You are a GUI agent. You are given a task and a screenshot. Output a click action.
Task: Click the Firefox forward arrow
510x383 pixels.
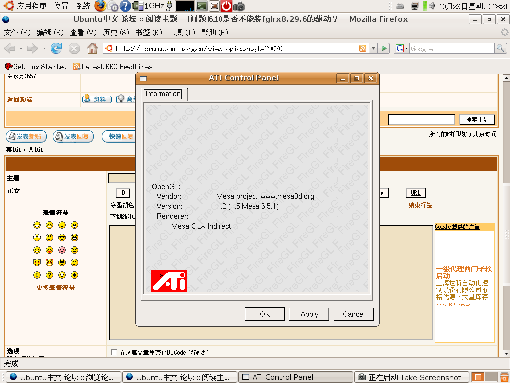(x=32, y=48)
